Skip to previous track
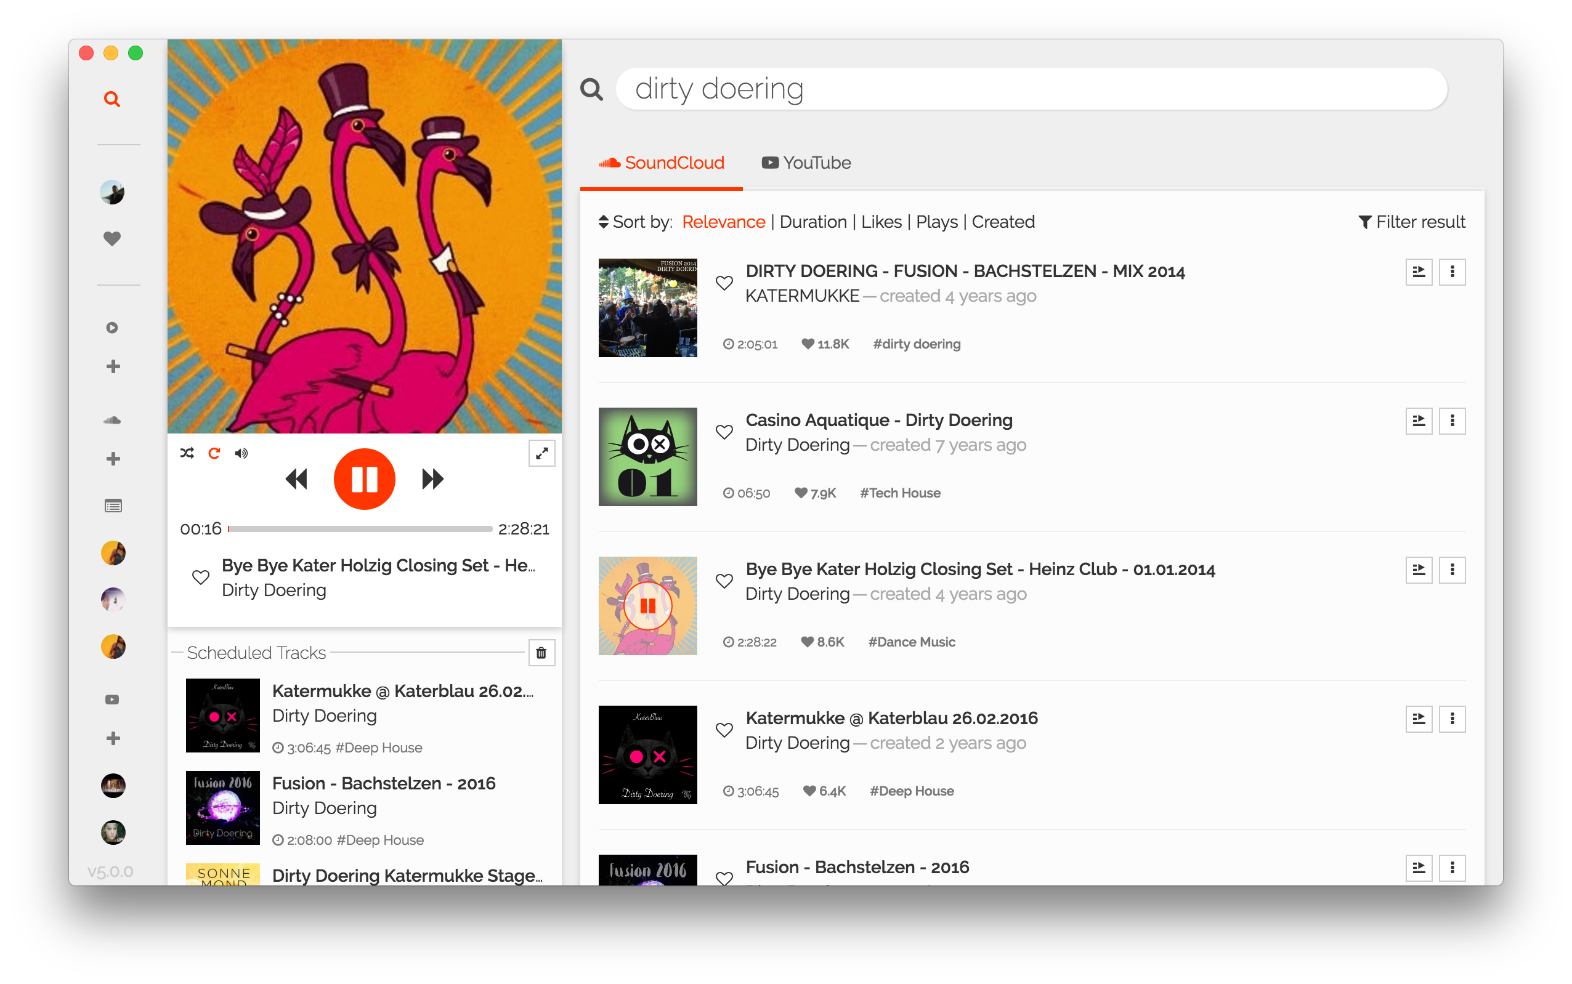1572x984 pixels. tap(296, 480)
